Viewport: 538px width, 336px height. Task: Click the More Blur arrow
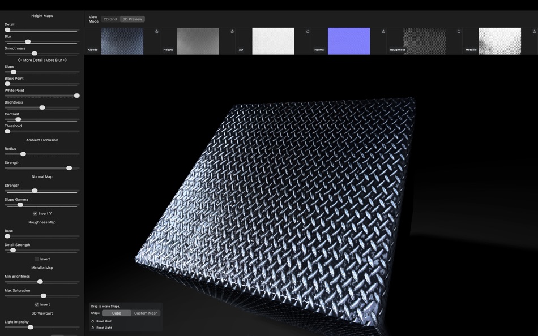[x=66, y=59]
